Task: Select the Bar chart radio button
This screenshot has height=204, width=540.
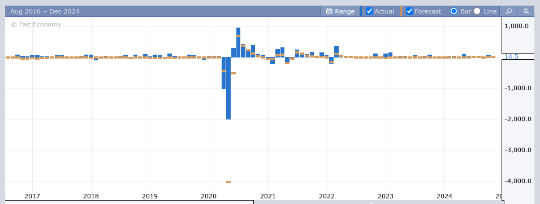Action: tap(454, 11)
